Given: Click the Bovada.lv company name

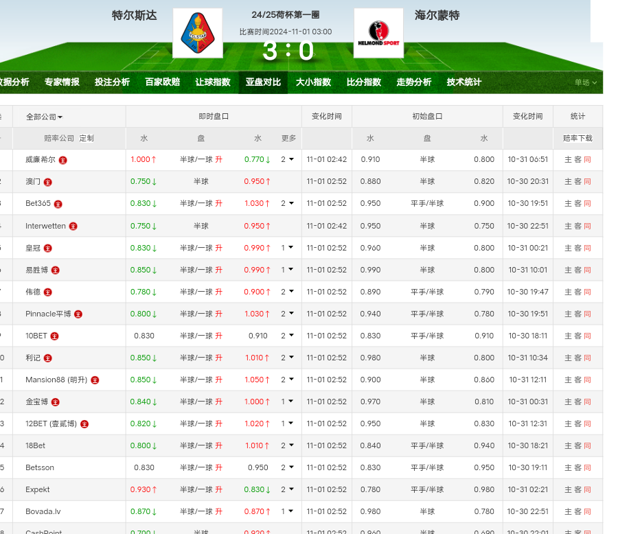Looking at the screenshot, I should tap(43, 511).
